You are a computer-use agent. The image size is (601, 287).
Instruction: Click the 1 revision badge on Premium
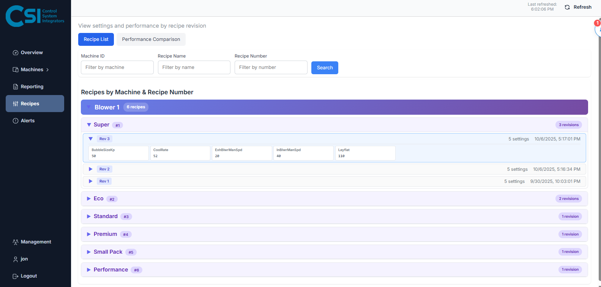click(570, 234)
